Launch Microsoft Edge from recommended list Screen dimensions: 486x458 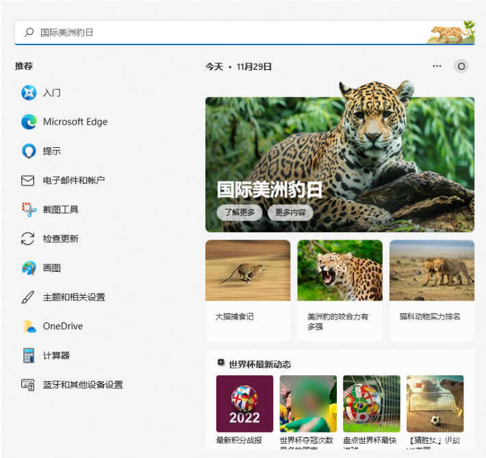[28, 122]
